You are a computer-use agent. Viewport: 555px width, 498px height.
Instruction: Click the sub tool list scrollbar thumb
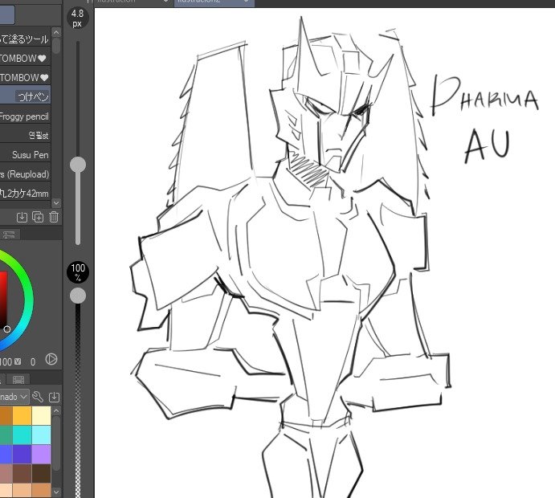click(56, 45)
